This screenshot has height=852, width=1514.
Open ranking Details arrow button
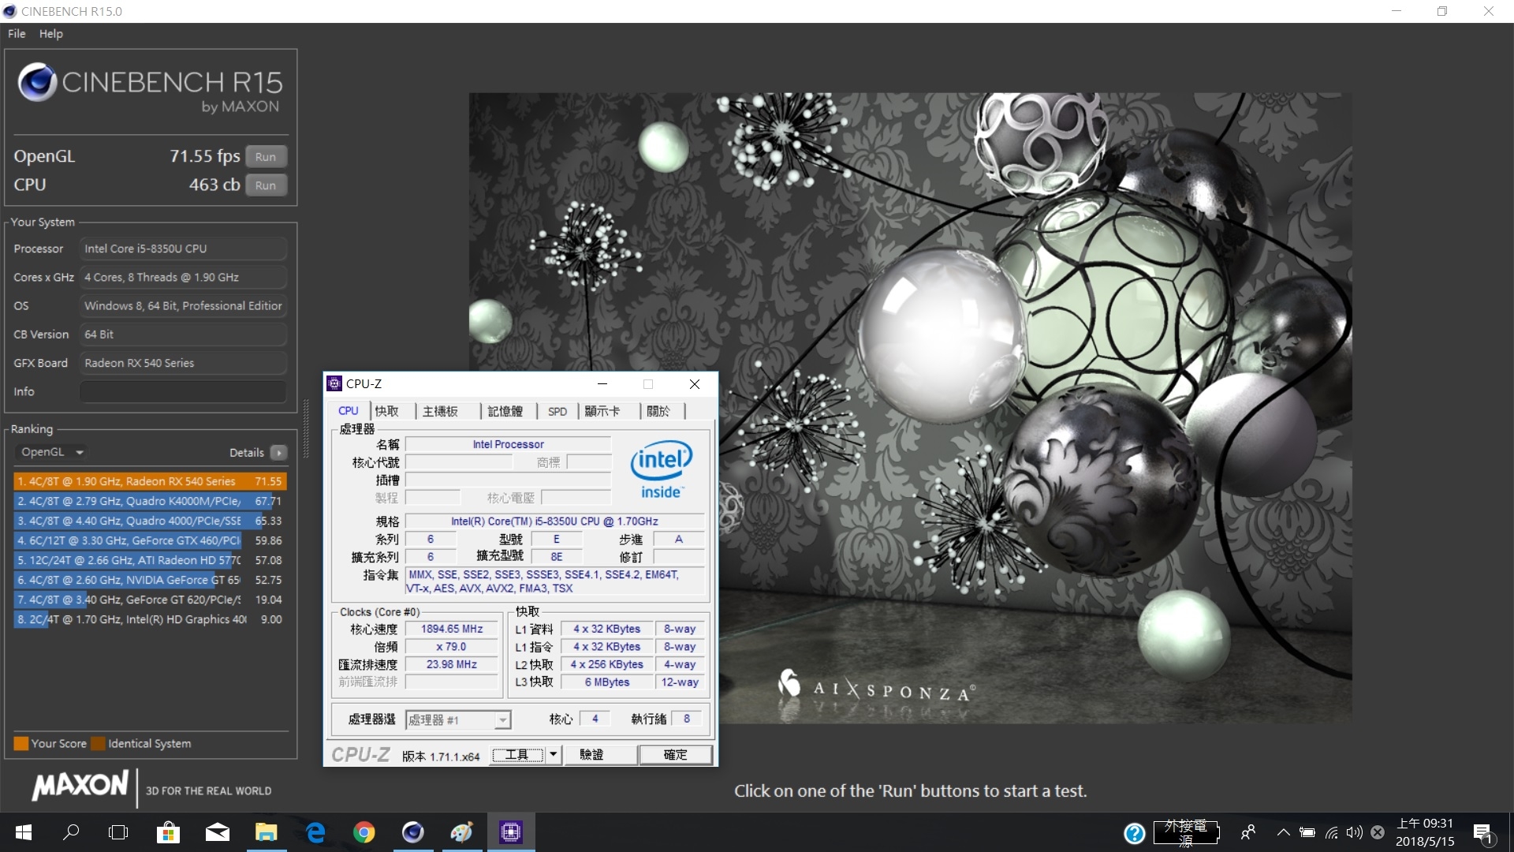click(x=278, y=452)
